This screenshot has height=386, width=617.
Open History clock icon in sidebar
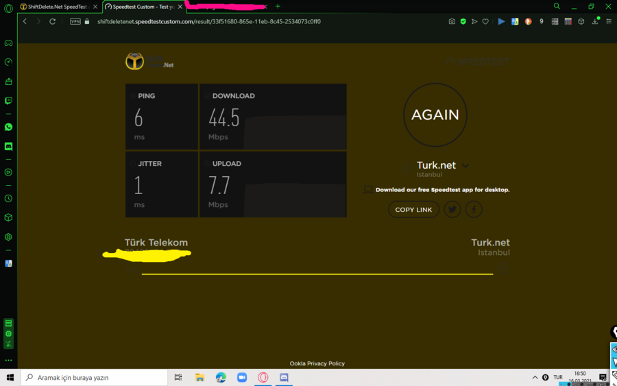coord(8,198)
